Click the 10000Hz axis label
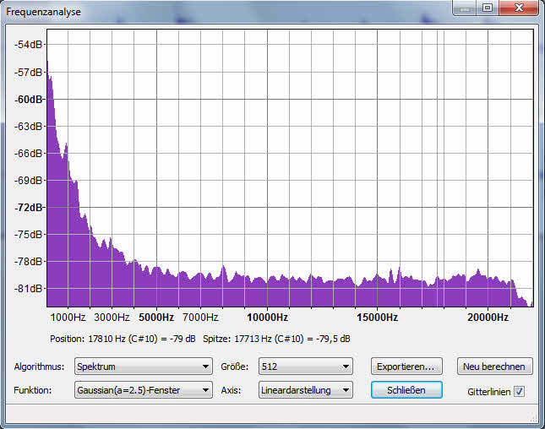 [x=267, y=318]
